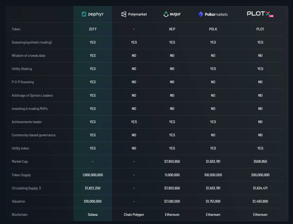293x224 pixels.
Task: Select zephyr Token Supply 1,000,000,000
Action: pyautogui.click(x=93, y=175)
